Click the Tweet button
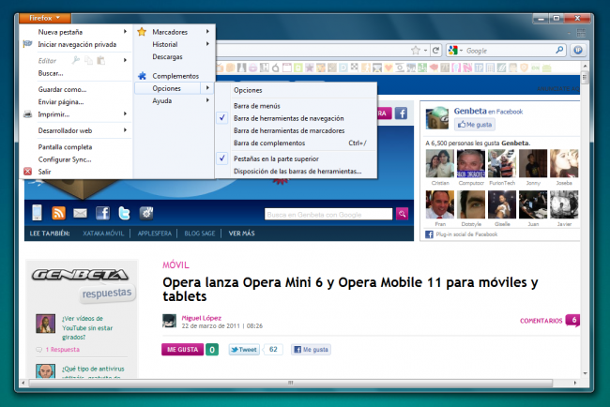Viewport: 610px width, 407px height. point(244,350)
